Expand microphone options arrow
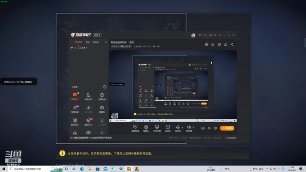 click(x=182, y=128)
